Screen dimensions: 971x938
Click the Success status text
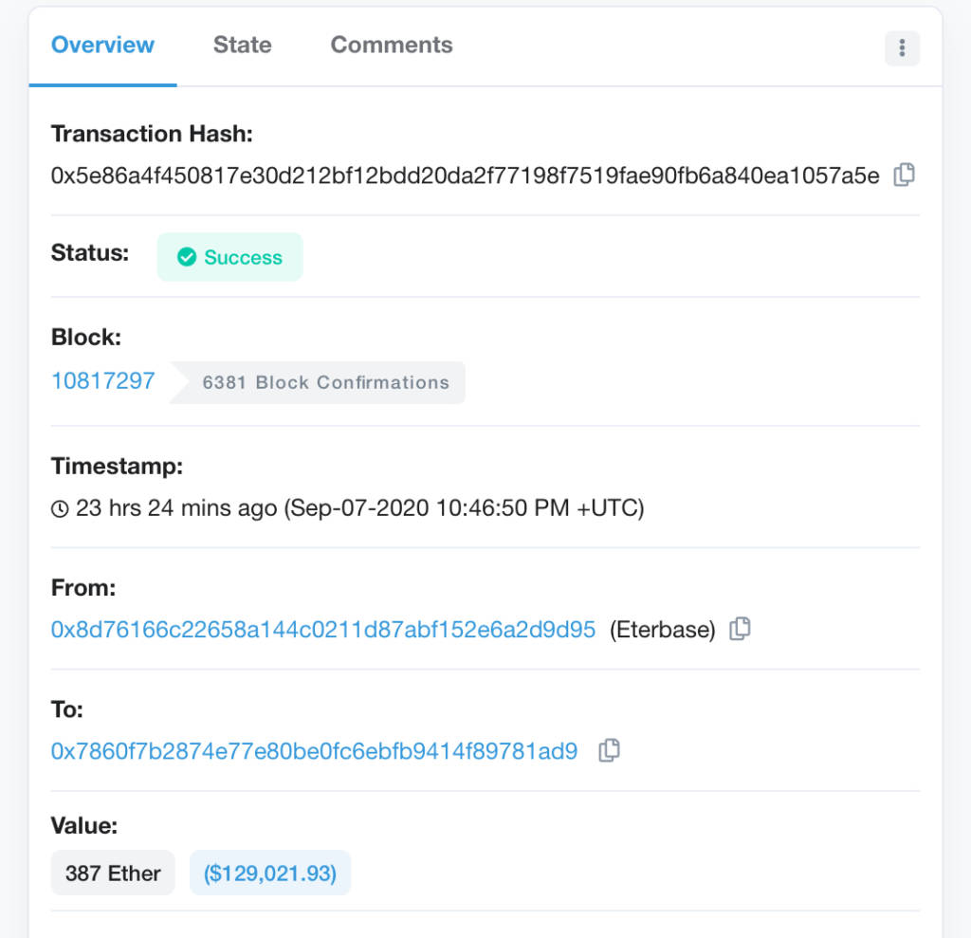(x=243, y=257)
